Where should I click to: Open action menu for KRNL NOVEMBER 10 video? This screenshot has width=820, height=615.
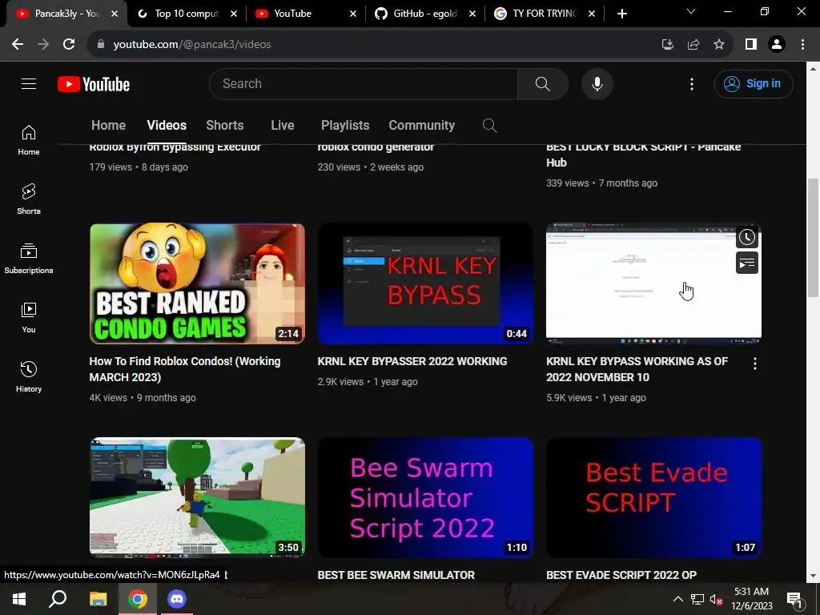tap(754, 364)
